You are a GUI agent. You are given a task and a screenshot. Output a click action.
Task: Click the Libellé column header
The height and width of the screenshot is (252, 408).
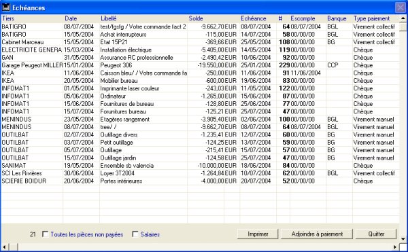click(109, 18)
